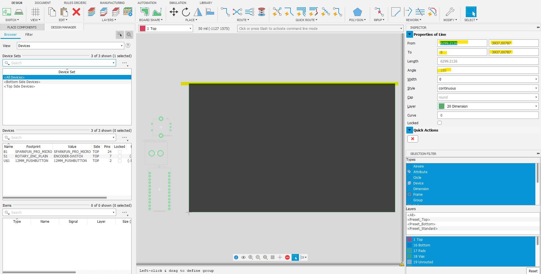Enable the Locked checkbox in Properties of Line
The image size is (541, 274).
click(x=439, y=123)
